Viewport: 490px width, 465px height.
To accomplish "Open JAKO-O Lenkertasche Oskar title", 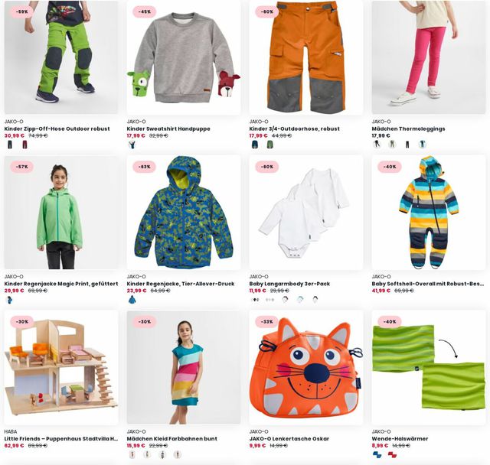I will pos(289,438).
